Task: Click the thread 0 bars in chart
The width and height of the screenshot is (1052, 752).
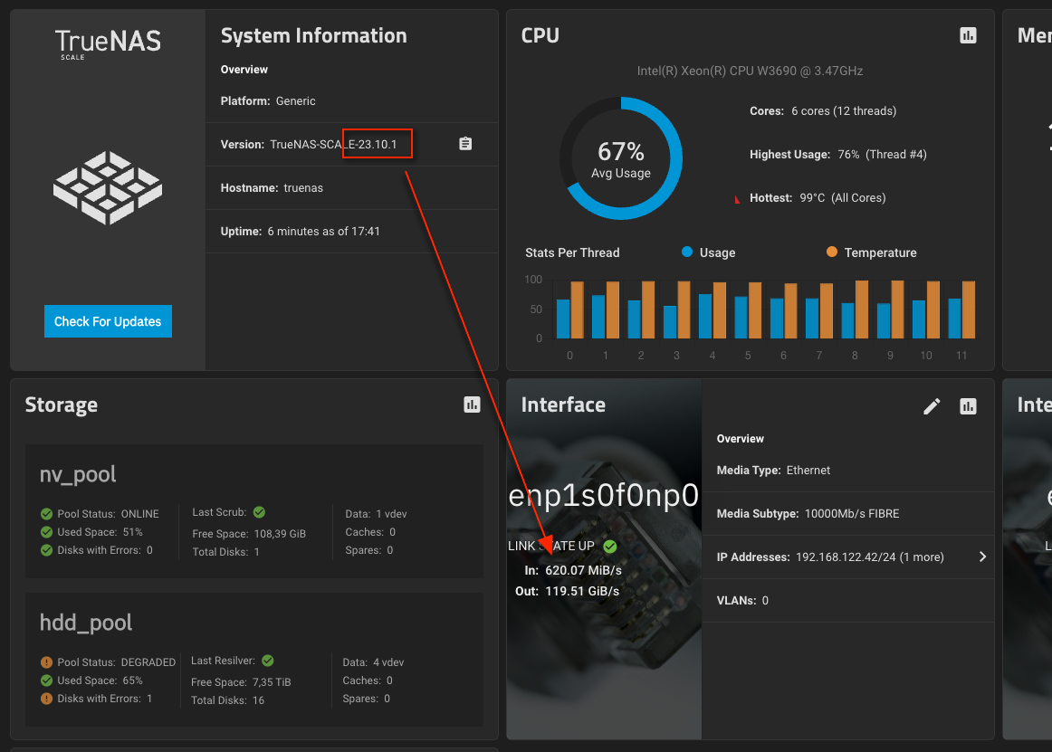Action: point(569,309)
